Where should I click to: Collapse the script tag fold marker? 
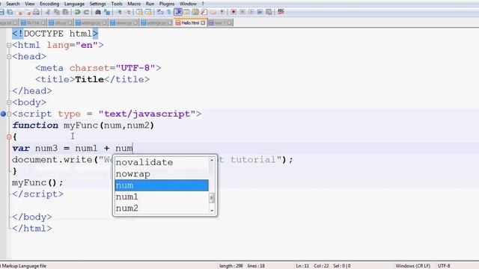point(9,114)
